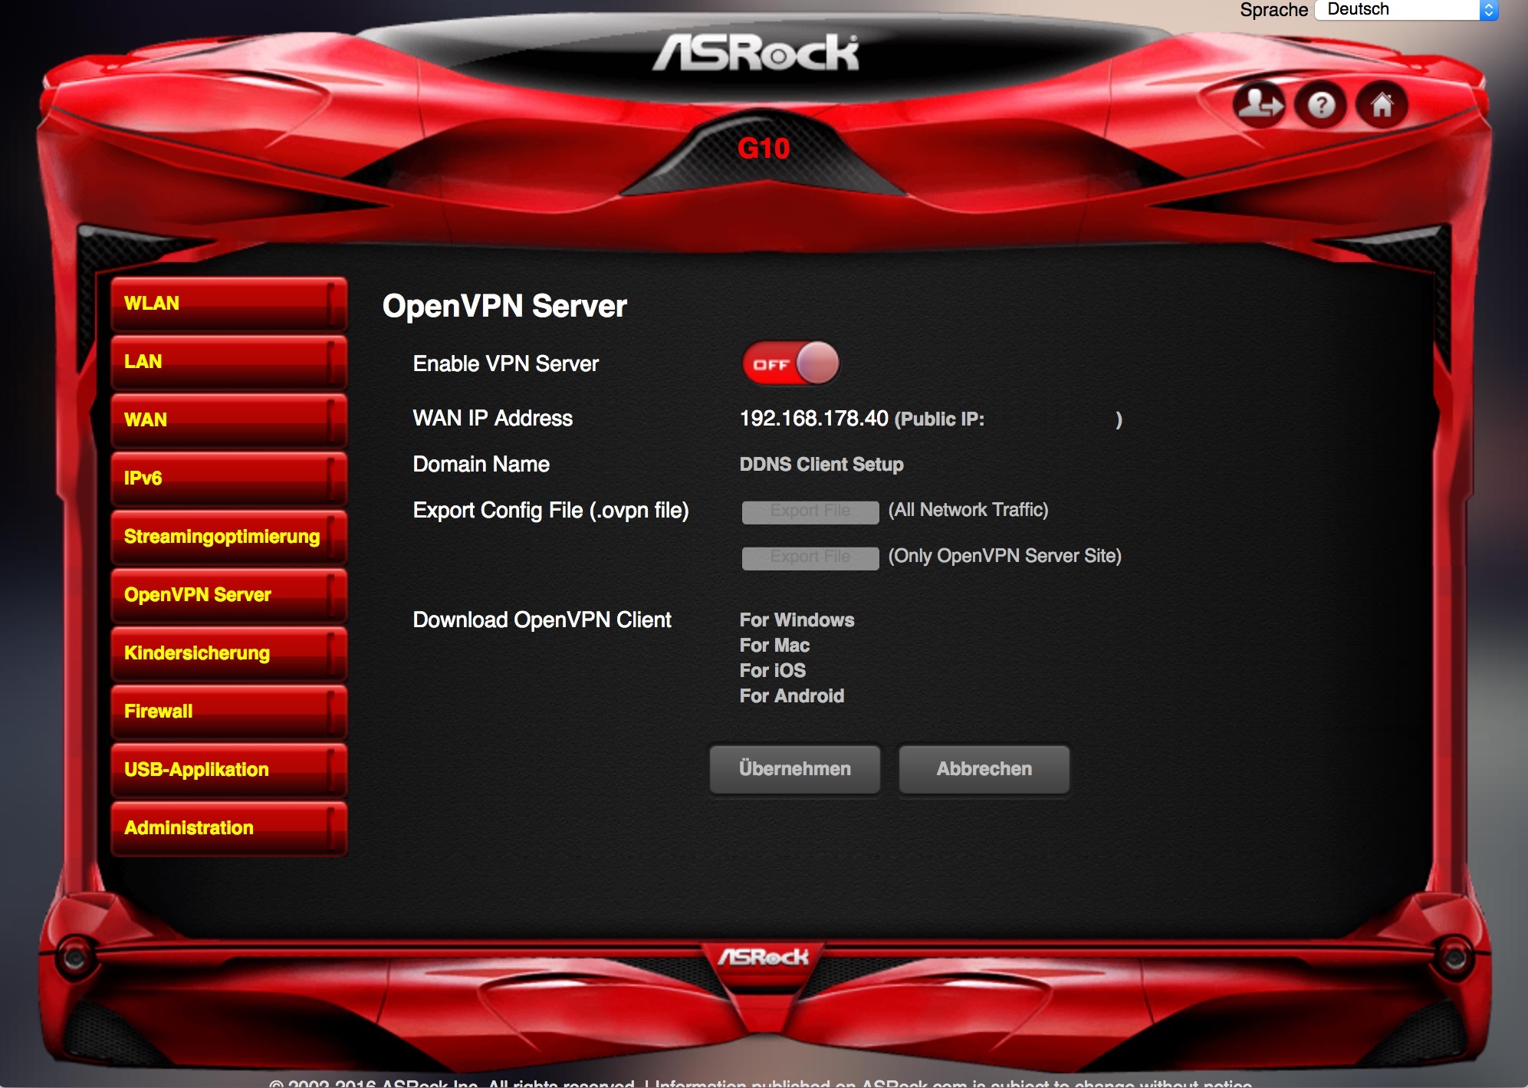Download OpenVPN client For iOS
Image resolution: width=1528 pixels, height=1088 pixels.
(x=772, y=671)
